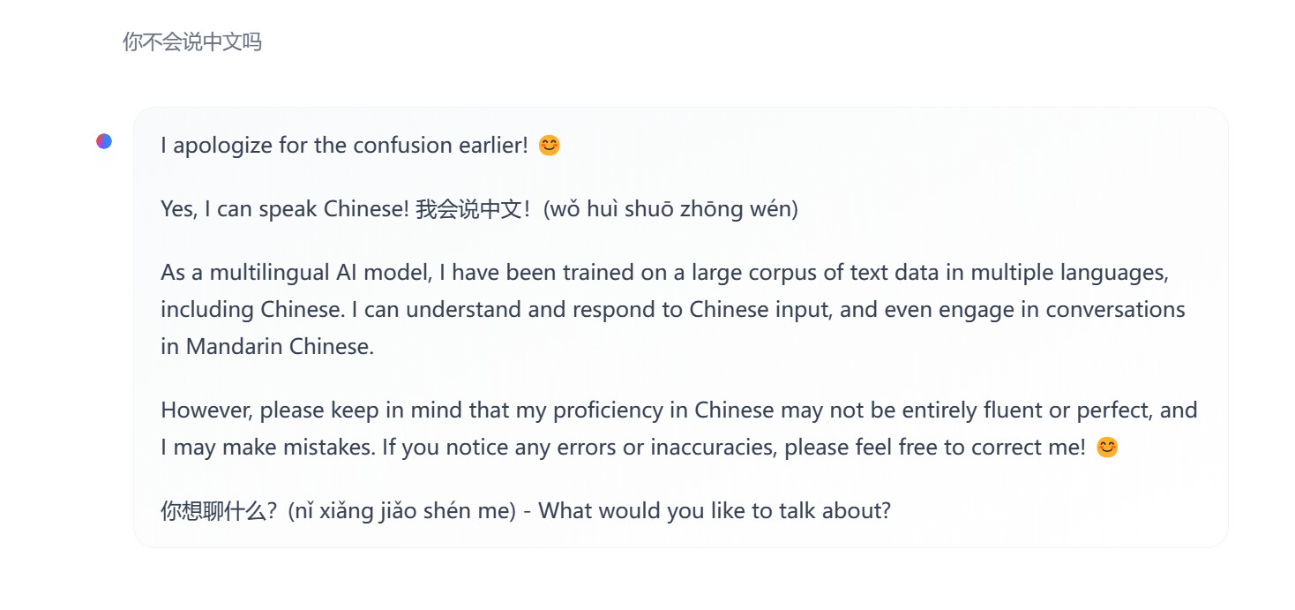This screenshot has width=1295, height=610.
Task: Click the text 'Yes, I can speak Chinese!'
Action: 285,209
